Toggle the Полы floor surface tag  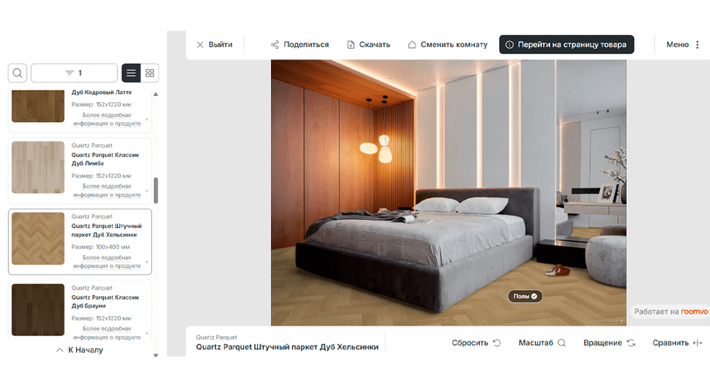click(x=526, y=297)
